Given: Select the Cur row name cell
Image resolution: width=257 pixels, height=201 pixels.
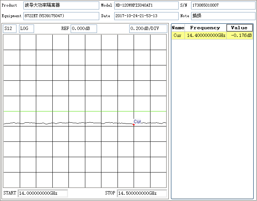Looking at the screenshot, I should coord(178,35).
